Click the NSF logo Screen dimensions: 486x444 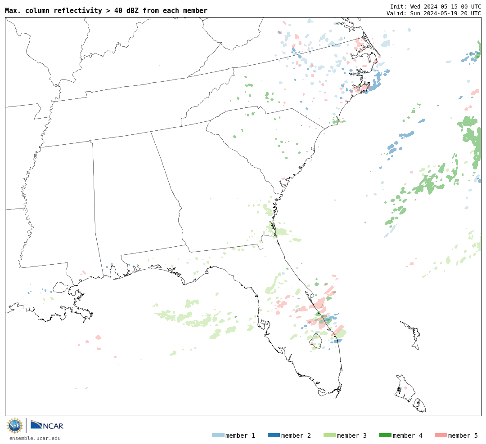(x=15, y=426)
